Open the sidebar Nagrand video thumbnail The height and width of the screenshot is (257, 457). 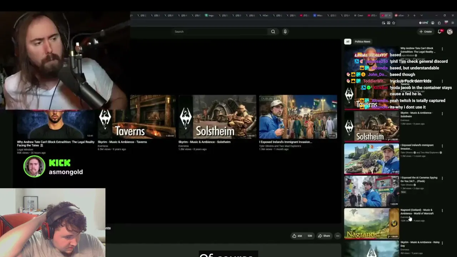(x=372, y=223)
